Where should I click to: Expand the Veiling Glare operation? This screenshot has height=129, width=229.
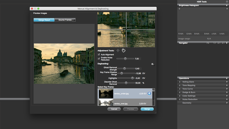pos(227,82)
